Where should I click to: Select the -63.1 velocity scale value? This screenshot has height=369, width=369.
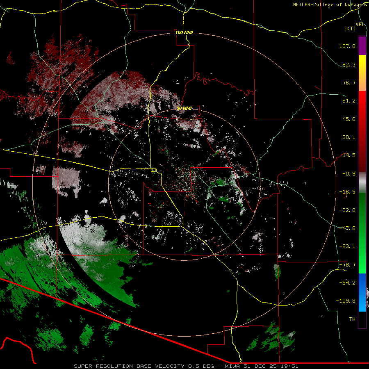click(x=347, y=246)
